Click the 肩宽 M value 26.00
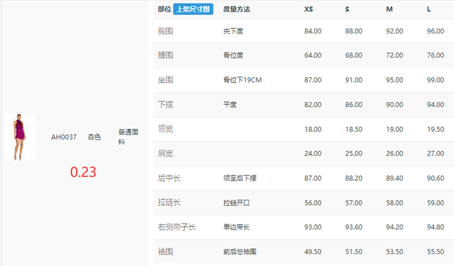 click(x=394, y=153)
